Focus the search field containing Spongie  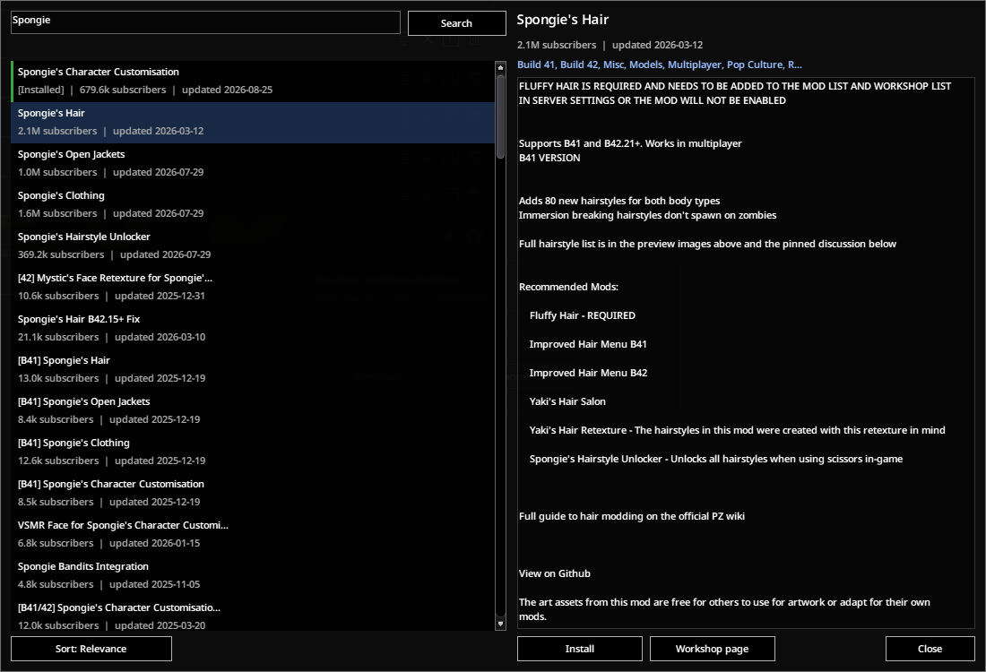click(205, 22)
